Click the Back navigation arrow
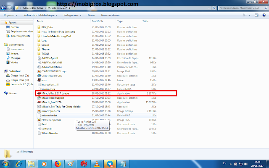The image size is (269, 168). 3,8
